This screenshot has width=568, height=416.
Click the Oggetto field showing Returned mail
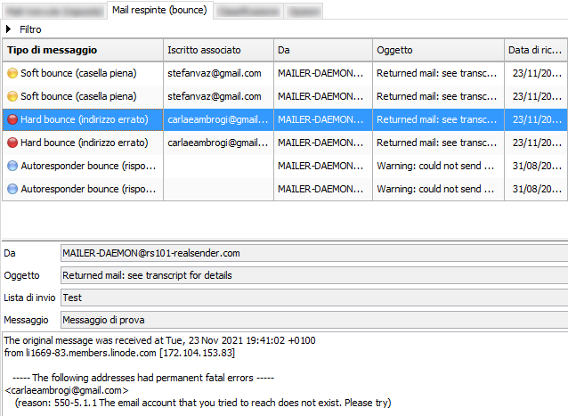point(312,275)
